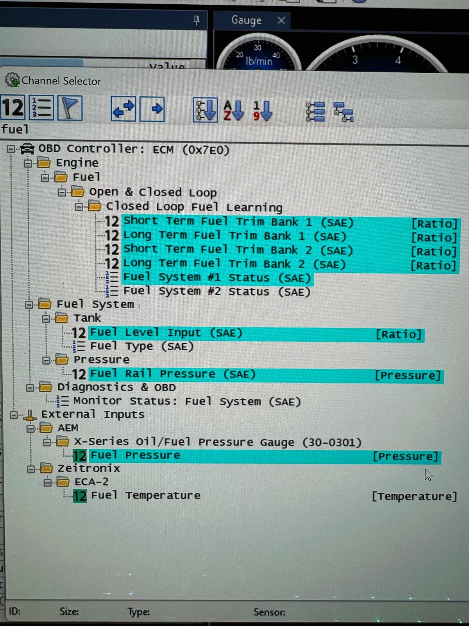Select Fuel Level Input (SAE) channel
The image size is (469, 626).
tap(256, 334)
